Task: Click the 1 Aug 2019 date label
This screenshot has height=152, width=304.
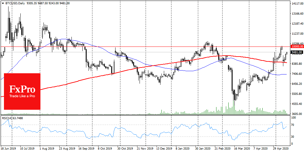Action: (x=46, y=148)
